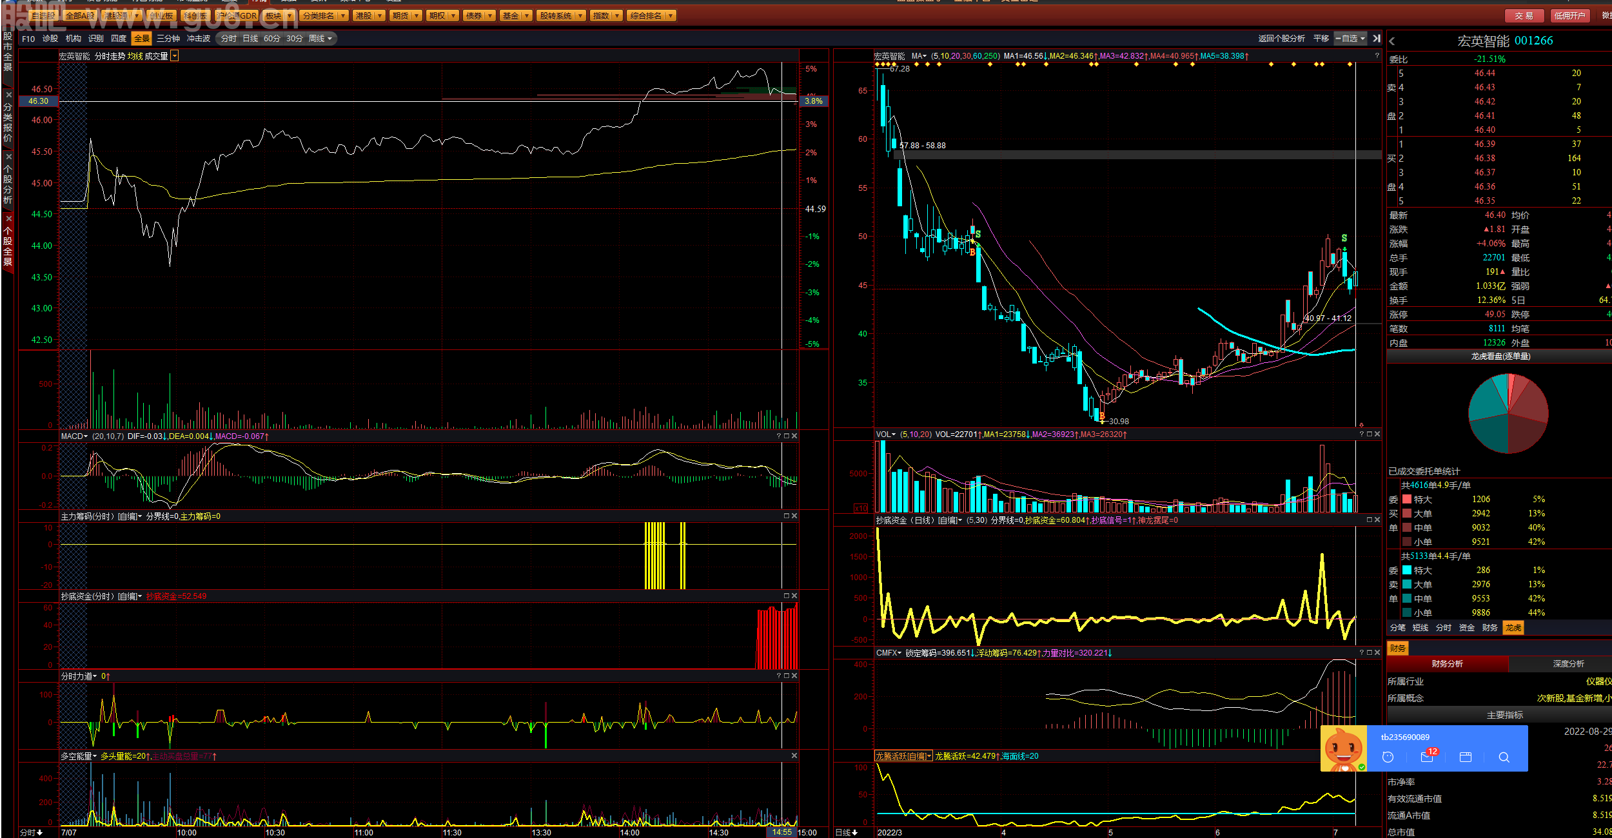Screen dimensions: 1612x838
Task: Click the 特大 buy-order red swatch
Action: tap(1407, 499)
